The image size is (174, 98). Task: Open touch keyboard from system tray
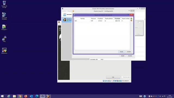141,96
